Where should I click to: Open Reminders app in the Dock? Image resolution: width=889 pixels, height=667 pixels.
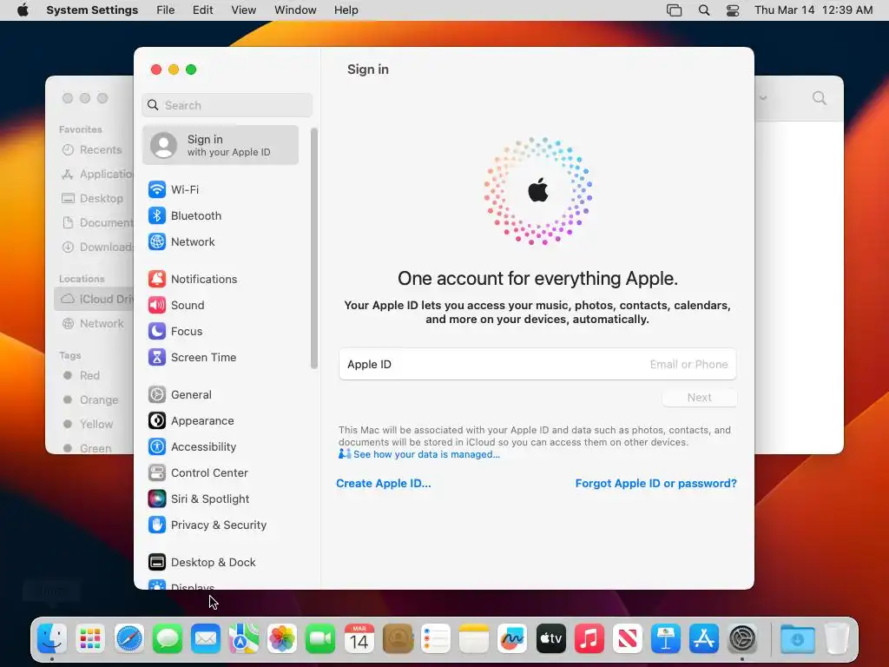(436, 638)
